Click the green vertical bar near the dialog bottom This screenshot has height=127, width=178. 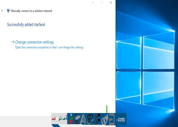(x=107, y=109)
